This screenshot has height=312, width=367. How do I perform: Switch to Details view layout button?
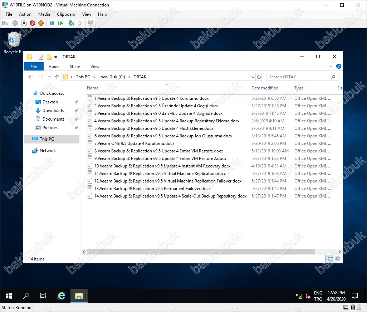point(329,259)
